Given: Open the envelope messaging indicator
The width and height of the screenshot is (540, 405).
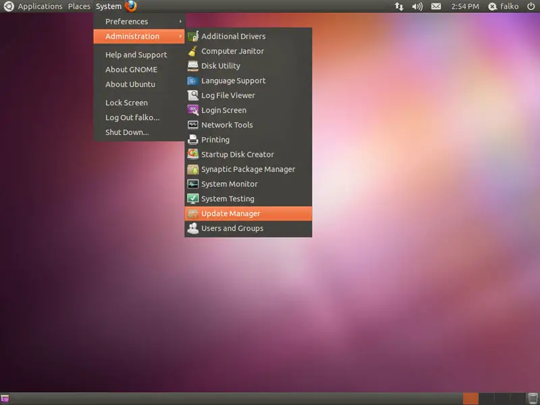Looking at the screenshot, I should click(x=436, y=7).
